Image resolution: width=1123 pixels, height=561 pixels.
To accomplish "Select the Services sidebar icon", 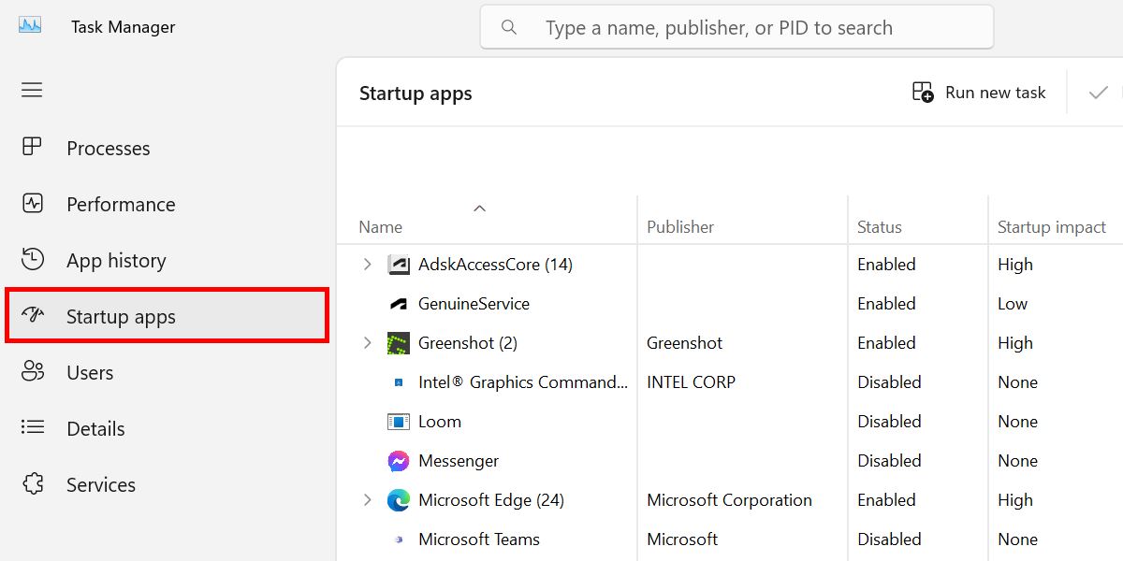I will click(33, 484).
